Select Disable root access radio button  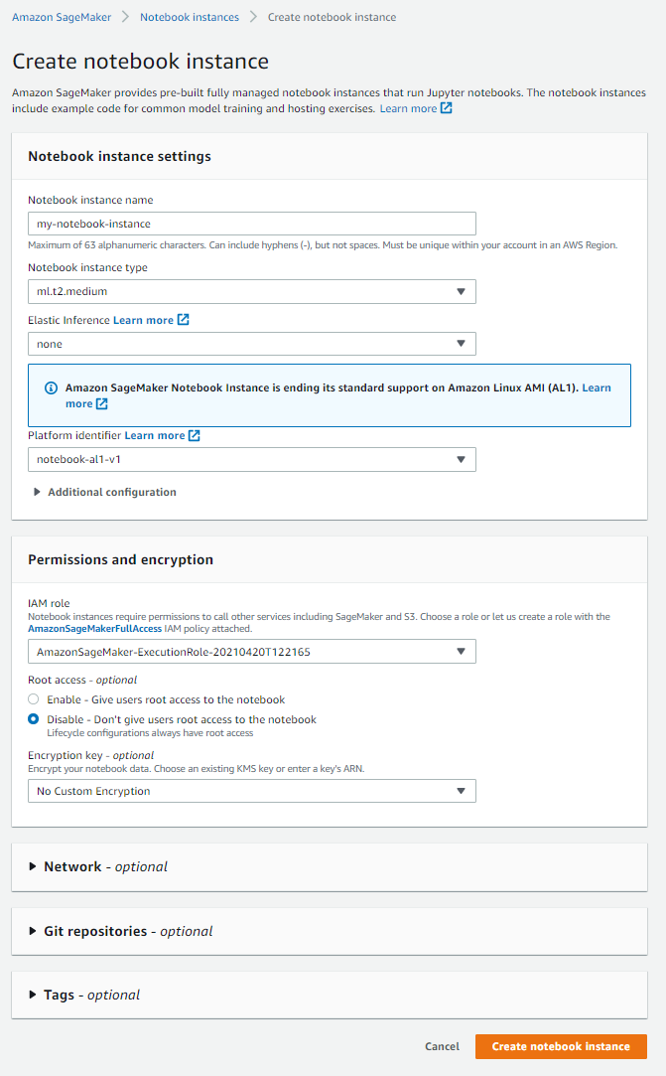pos(34,719)
